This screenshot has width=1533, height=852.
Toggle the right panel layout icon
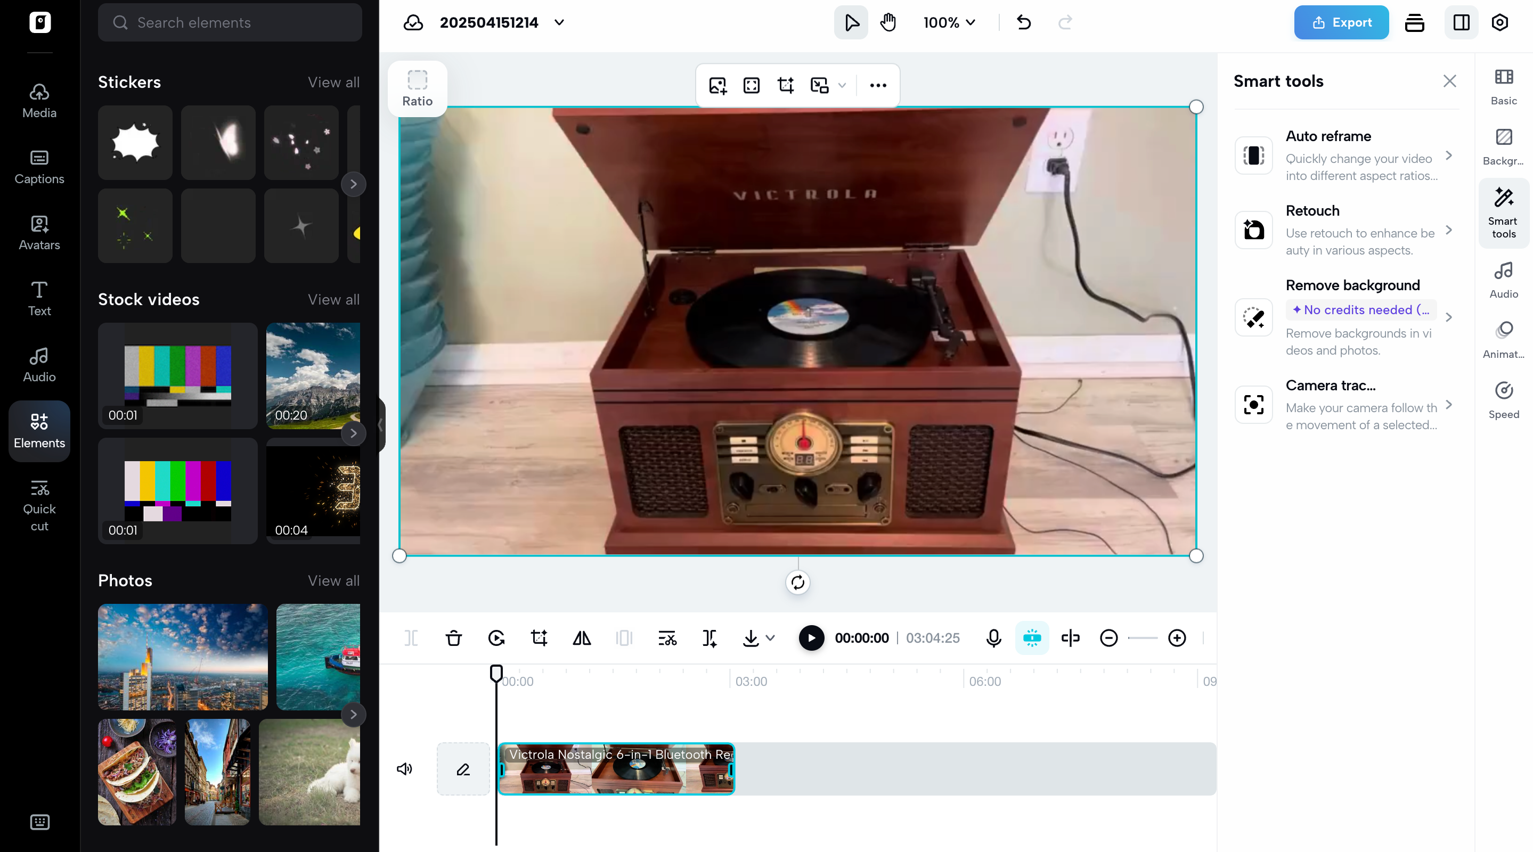coord(1461,22)
